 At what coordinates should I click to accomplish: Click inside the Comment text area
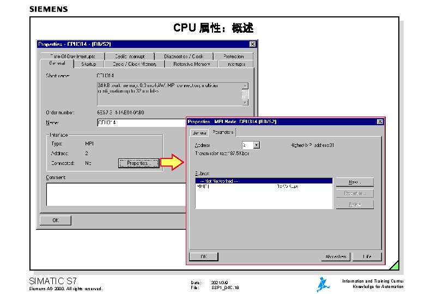tap(116, 194)
